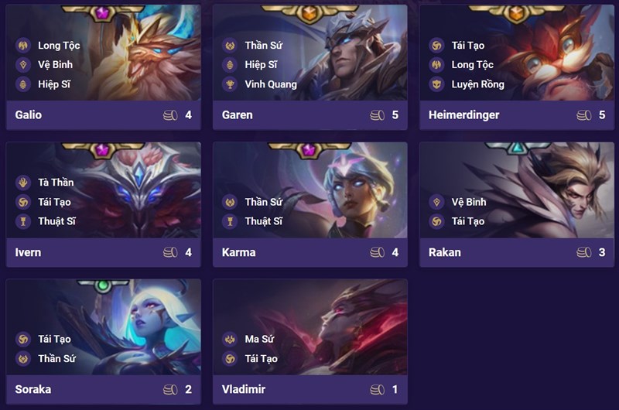Select the Tái Tạo trait label on Ivern
This screenshot has height=410, width=619.
(x=54, y=202)
